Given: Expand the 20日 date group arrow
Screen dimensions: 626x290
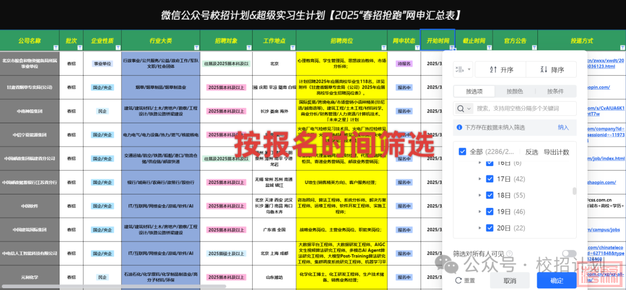Looking at the screenshot, I should tap(481, 227).
